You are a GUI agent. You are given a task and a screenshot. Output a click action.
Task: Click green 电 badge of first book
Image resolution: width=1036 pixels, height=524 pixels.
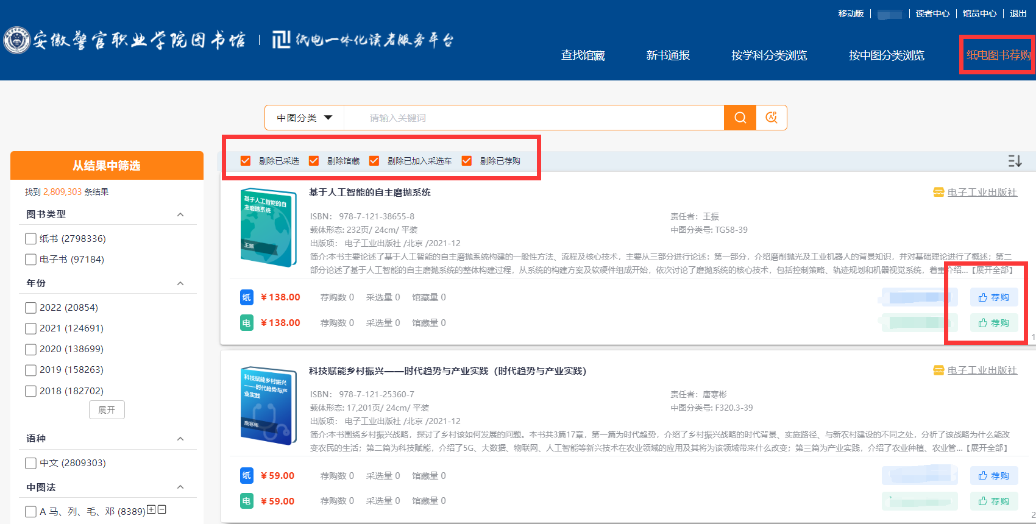tap(246, 323)
